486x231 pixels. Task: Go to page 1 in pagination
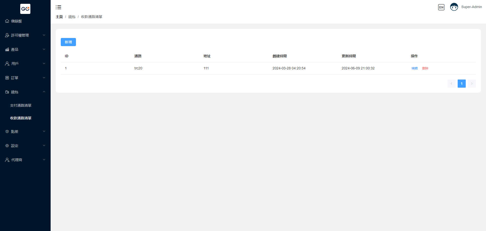[461, 84]
